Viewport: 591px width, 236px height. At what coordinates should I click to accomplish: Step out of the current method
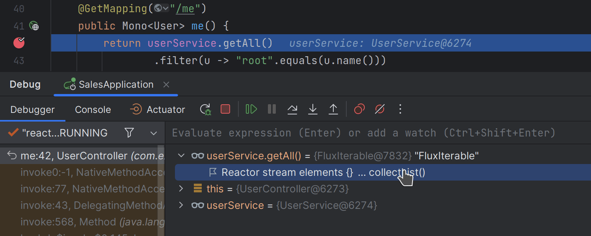[333, 109]
